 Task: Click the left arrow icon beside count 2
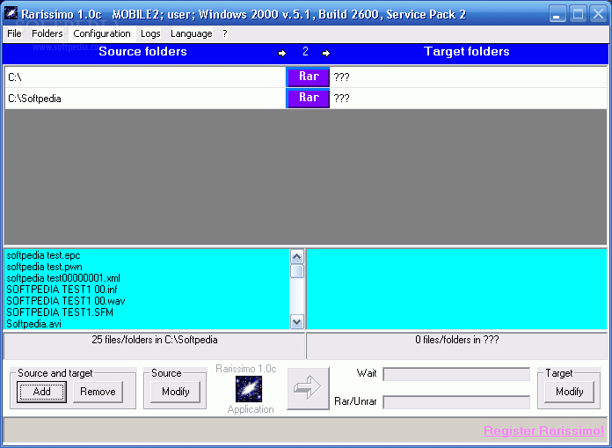tap(281, 53)
